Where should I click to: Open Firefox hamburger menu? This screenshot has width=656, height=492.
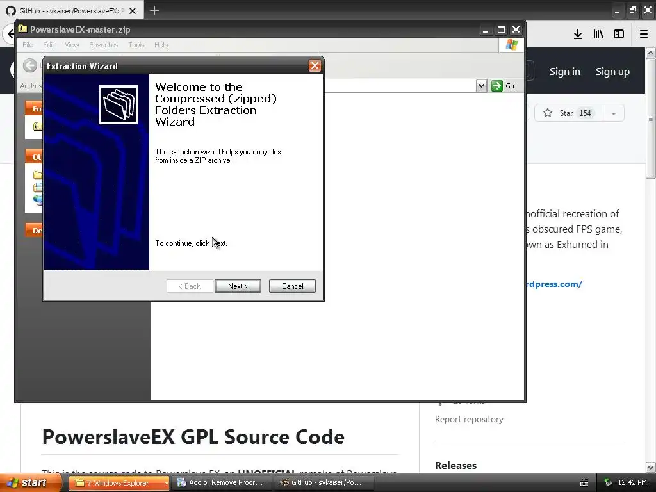click(x=644, y=35)
